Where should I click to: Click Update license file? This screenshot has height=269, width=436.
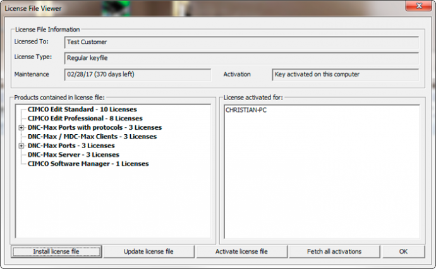tap(148, 251)
